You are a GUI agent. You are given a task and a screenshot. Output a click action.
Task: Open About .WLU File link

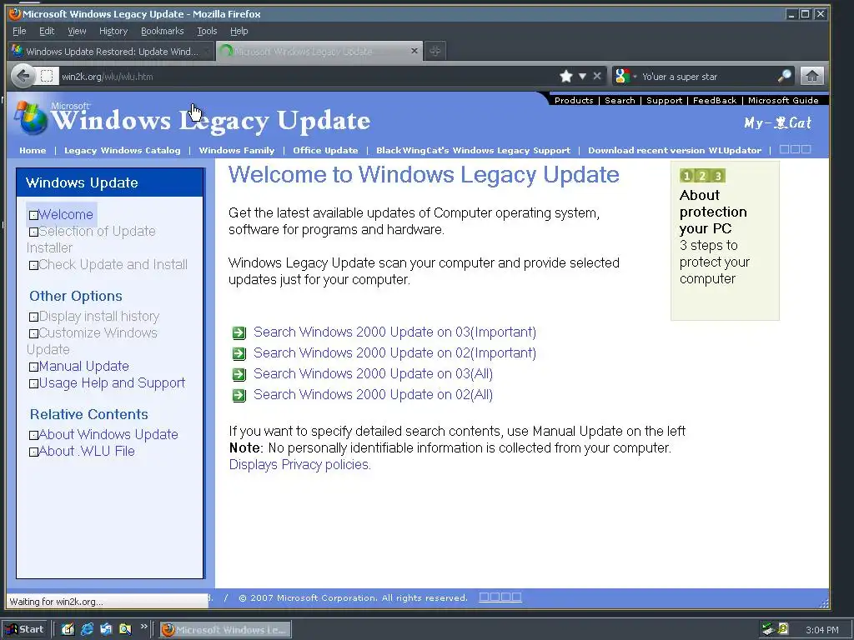point(87,451)
